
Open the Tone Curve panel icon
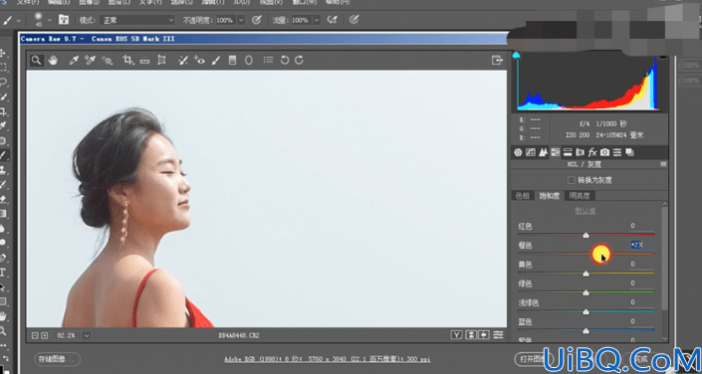531,152
